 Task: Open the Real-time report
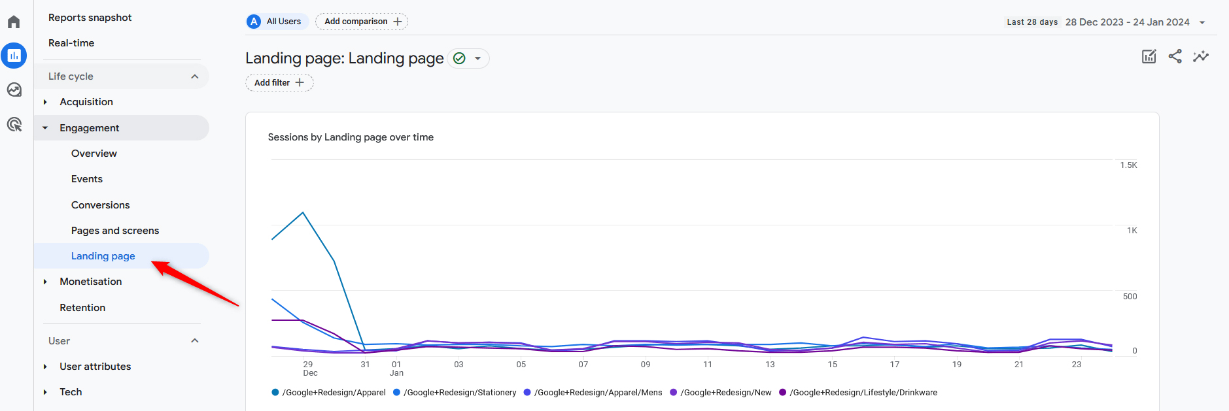(x=71, y=43)
